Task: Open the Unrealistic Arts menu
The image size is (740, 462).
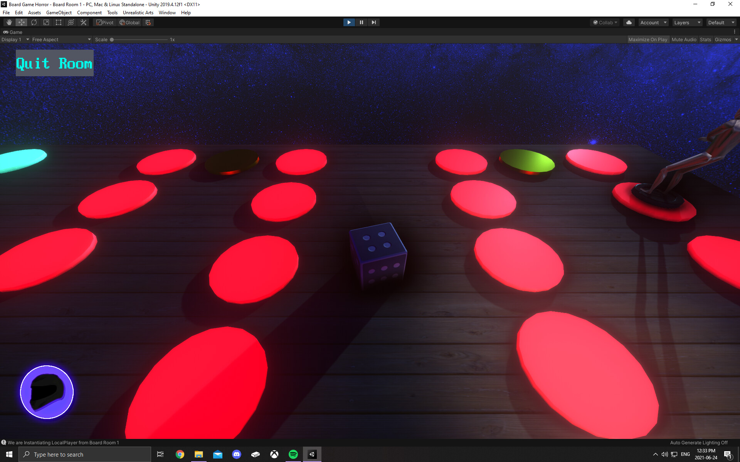Action: coord(138,12)
